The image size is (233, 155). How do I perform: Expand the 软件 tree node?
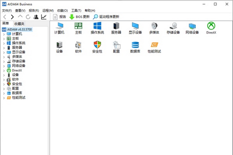click(x=4, y=80)
